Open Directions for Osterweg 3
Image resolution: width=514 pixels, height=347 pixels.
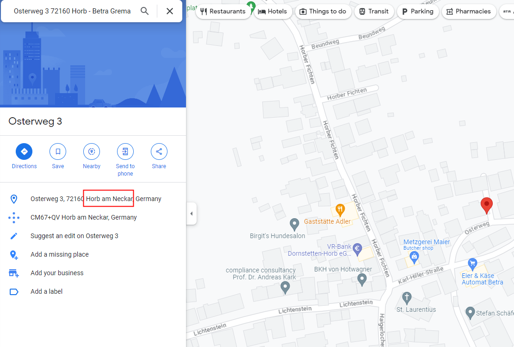pos(24,151)
